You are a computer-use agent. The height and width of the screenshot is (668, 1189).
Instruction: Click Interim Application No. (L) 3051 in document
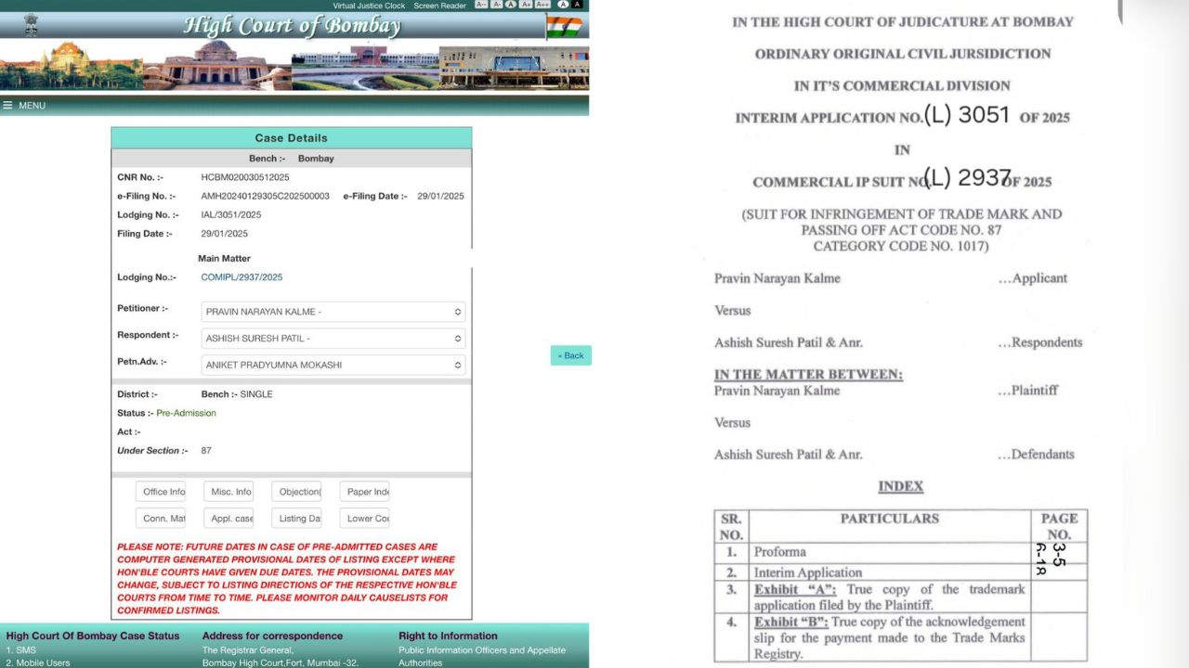(902, 117)
